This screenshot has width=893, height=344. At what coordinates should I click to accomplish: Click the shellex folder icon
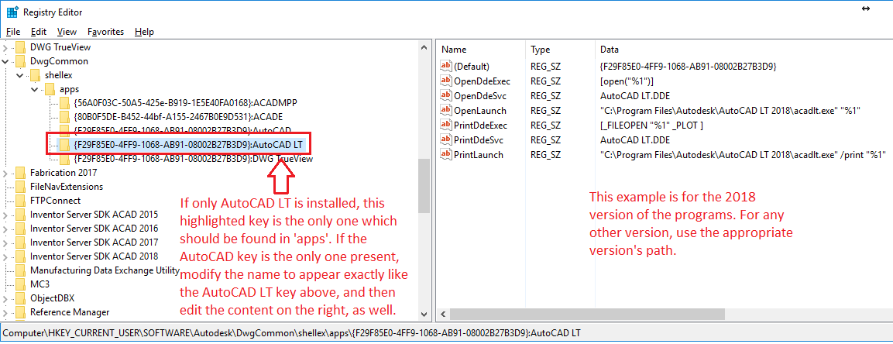[36, 75]
